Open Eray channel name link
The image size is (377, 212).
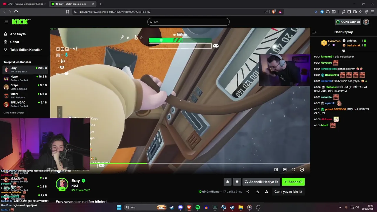(76, 181)
